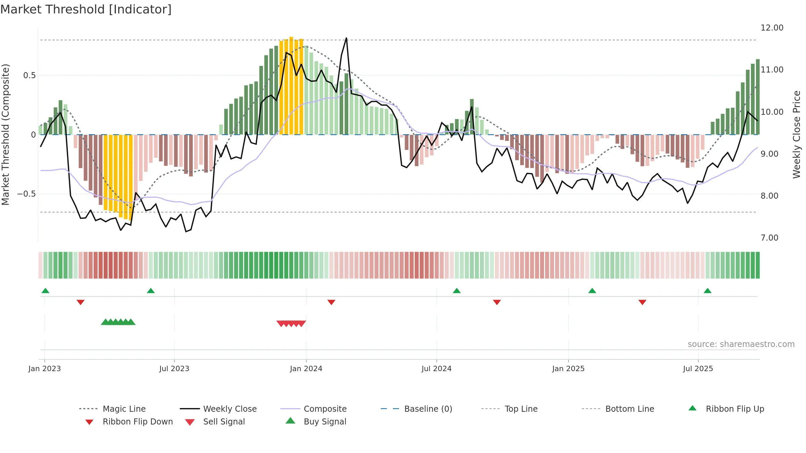The image size is (806, 453).
Task: Click the Jan 2025 x-axis label
Action: pyautogui.click(x=569, y=368)
